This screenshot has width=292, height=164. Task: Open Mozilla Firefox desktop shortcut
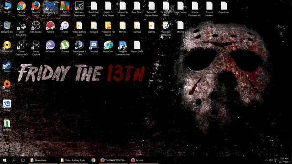pyautogui.click(x=36, y=9)
